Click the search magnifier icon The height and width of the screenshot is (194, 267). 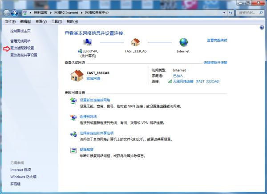[x=261, y=13]
